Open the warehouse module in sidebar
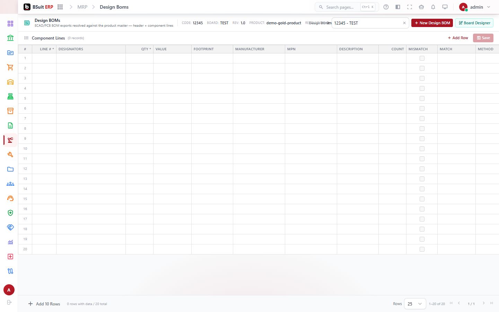Viewport: 499px width, 312px height. (x=10, y=82)
